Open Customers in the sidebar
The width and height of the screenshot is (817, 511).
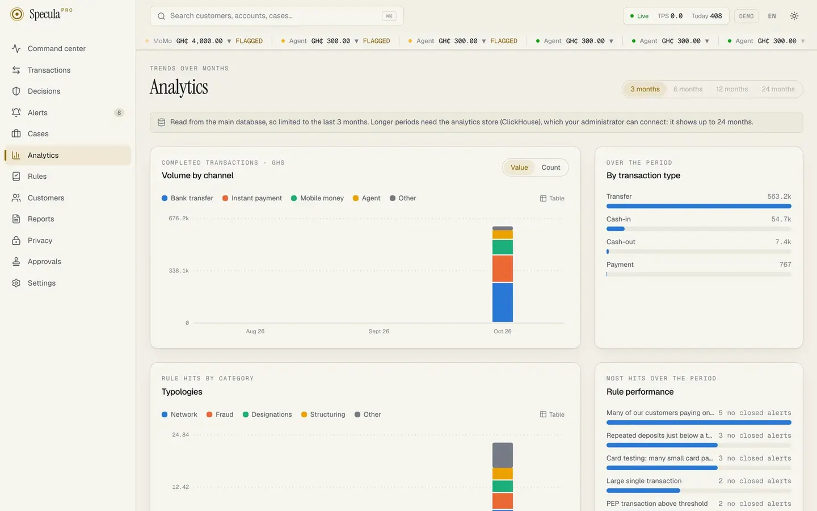click(68, 198)
